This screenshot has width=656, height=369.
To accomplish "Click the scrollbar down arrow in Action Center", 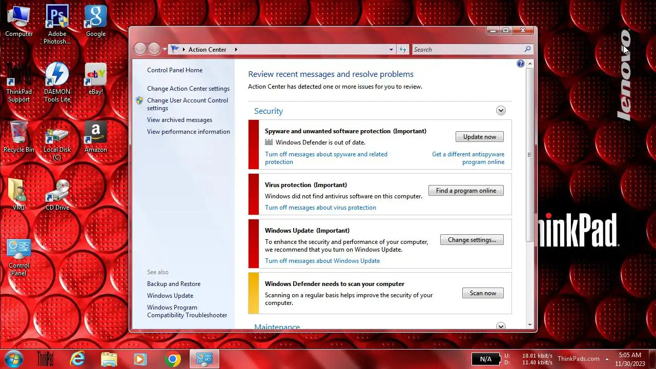I will [530, 324].
